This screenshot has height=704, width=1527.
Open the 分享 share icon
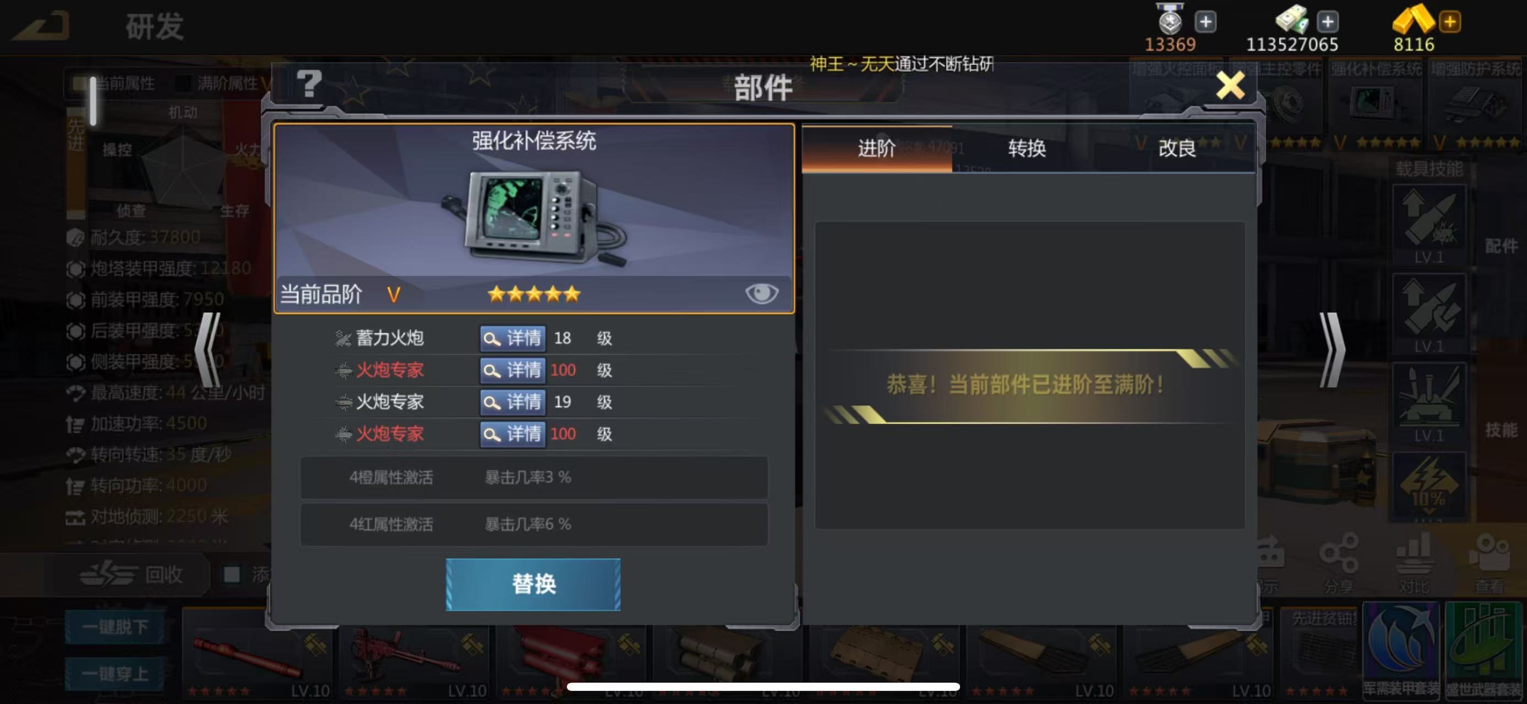click(x=1339, y=564)
